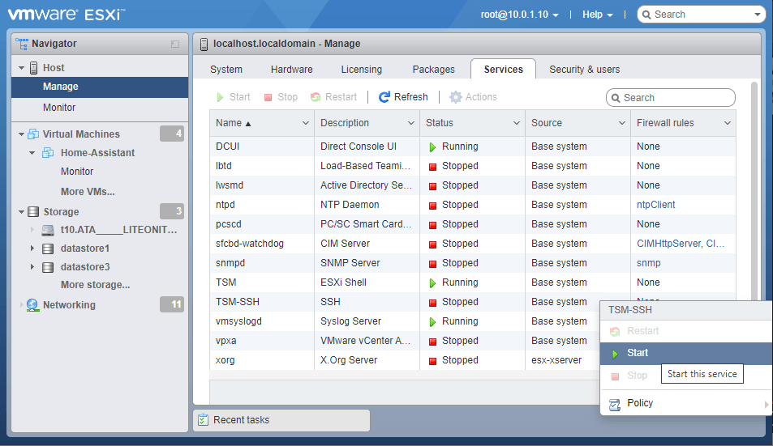Collapse the Virtual Machines tree node
Viewport: 773px width, 446px height.
pyautogui.click(x=21, y=134)
